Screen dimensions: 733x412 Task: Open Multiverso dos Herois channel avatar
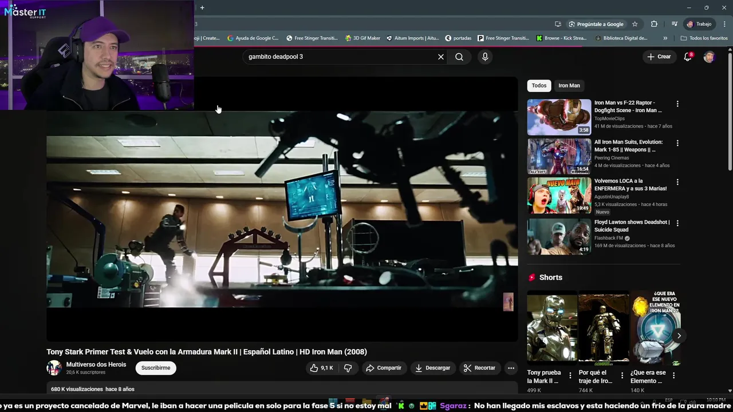tap(54, 368)
